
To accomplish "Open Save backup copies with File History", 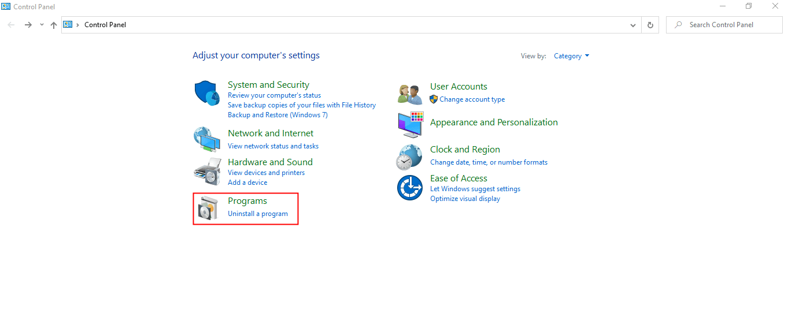I will tap(302, 105).
